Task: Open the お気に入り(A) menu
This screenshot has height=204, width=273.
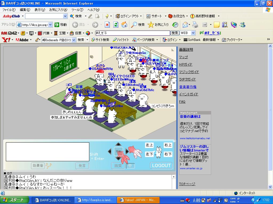Action: (x=58, y=10)
